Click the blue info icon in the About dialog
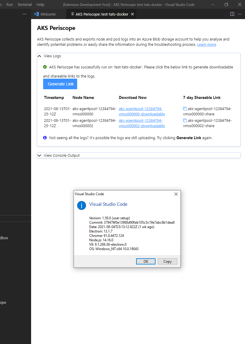Screen dimensions: 245x344 click(81, 205)
